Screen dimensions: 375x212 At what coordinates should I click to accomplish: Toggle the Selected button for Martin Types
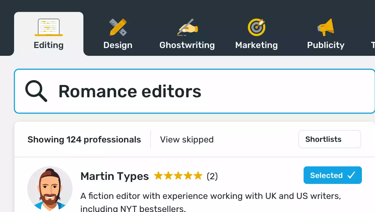[x=332, y=175]
